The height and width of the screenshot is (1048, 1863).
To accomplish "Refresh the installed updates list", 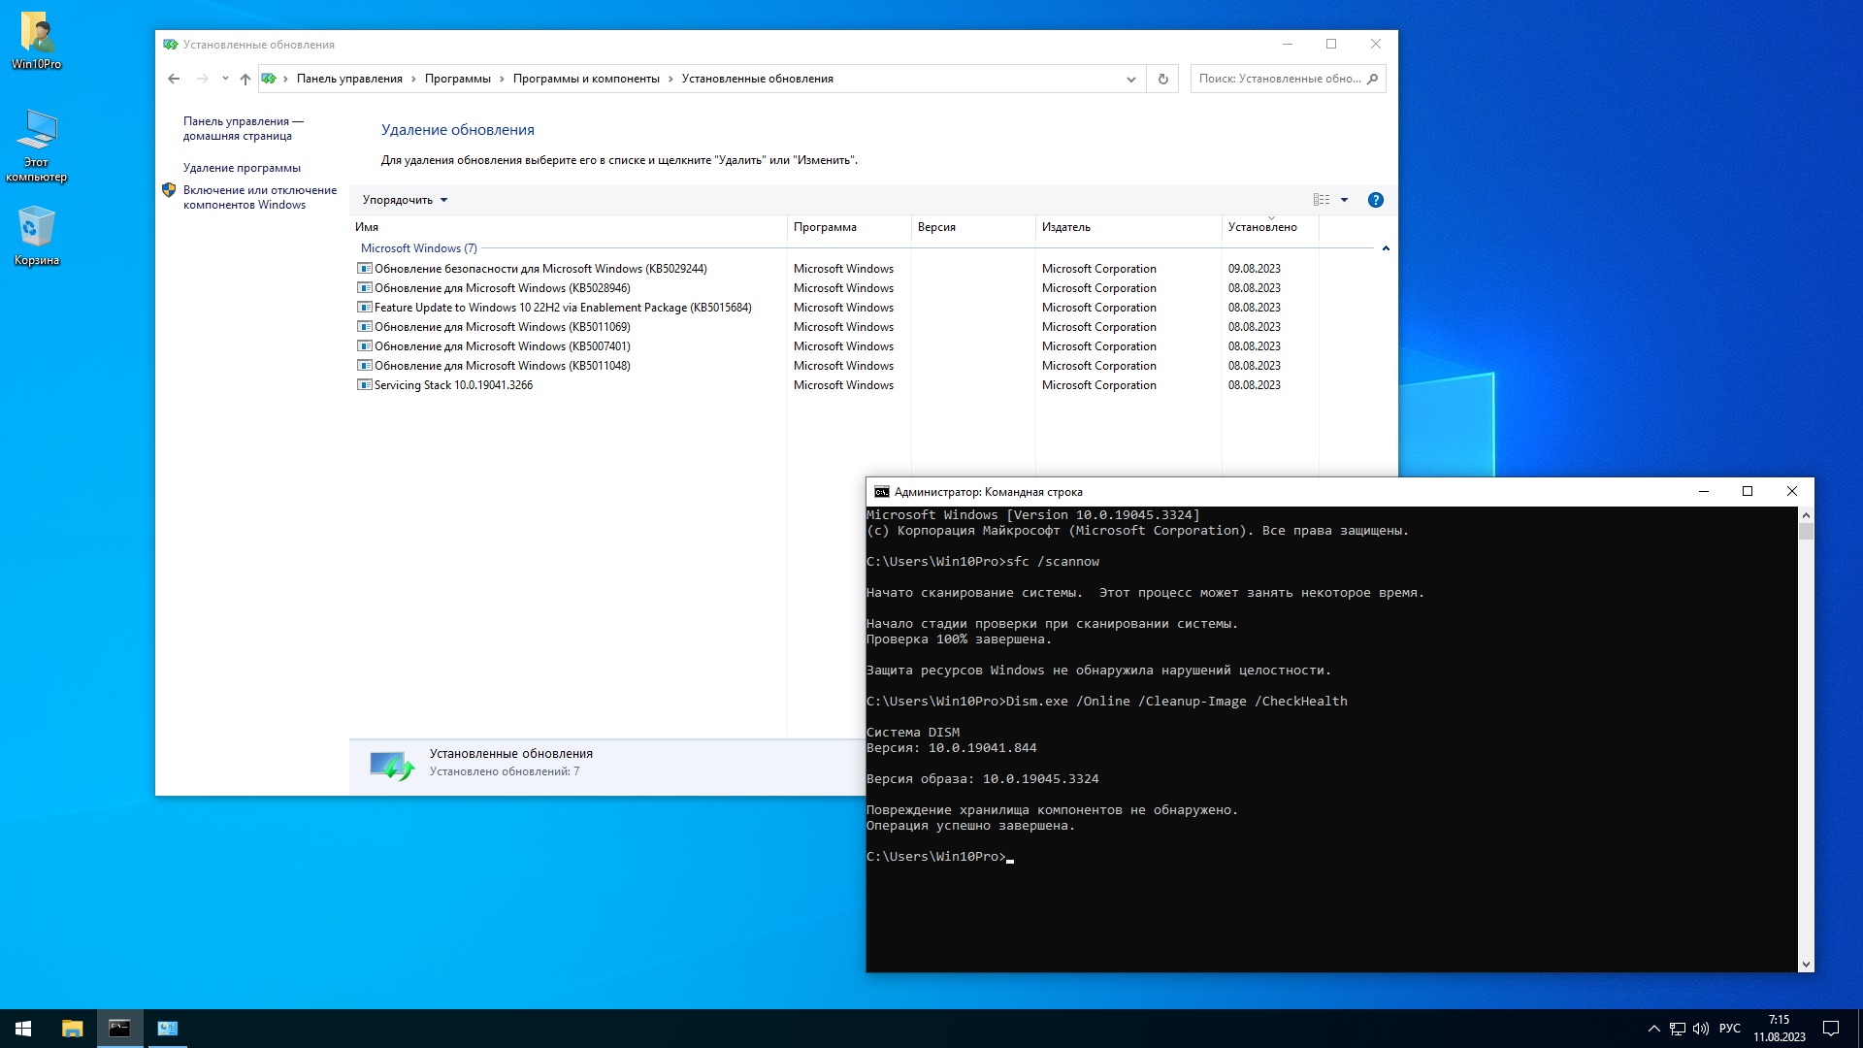I will click(1162, 79).
